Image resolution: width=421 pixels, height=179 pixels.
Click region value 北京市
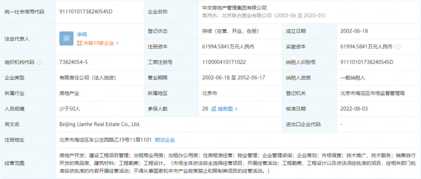pos(210,93)
